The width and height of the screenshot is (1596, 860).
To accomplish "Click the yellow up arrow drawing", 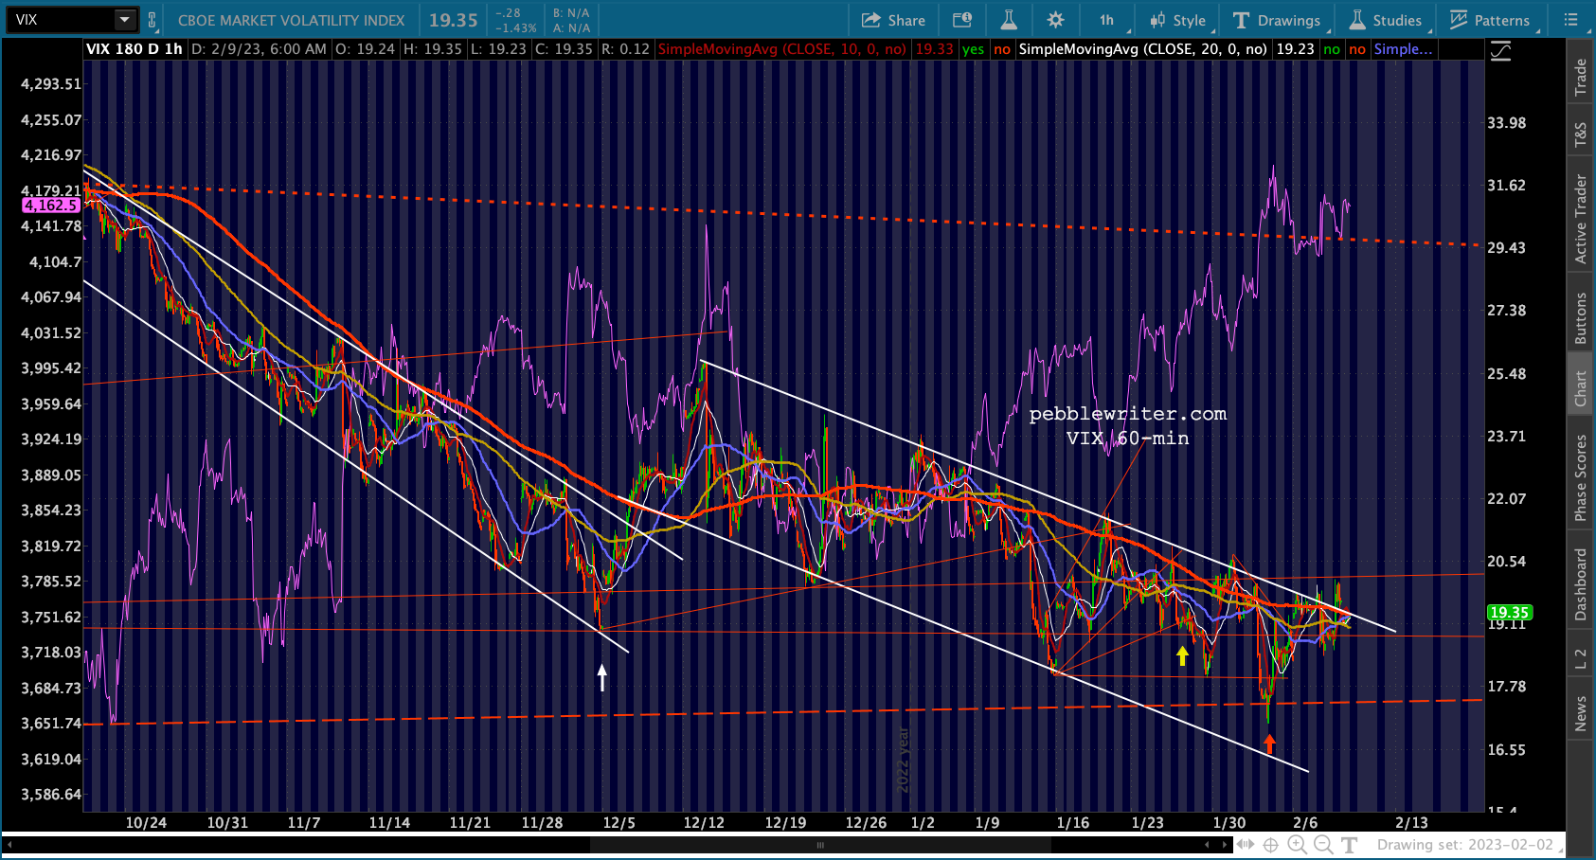I will tap(1182, 655).
